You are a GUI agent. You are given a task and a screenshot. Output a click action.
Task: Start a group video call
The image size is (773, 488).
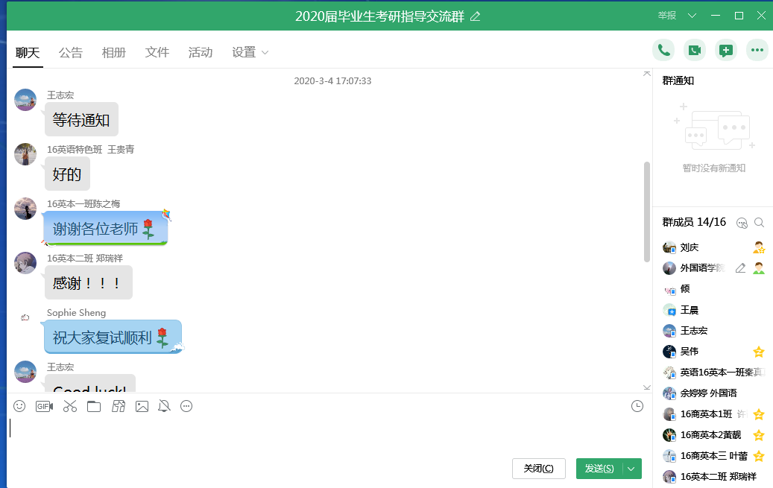694,50
